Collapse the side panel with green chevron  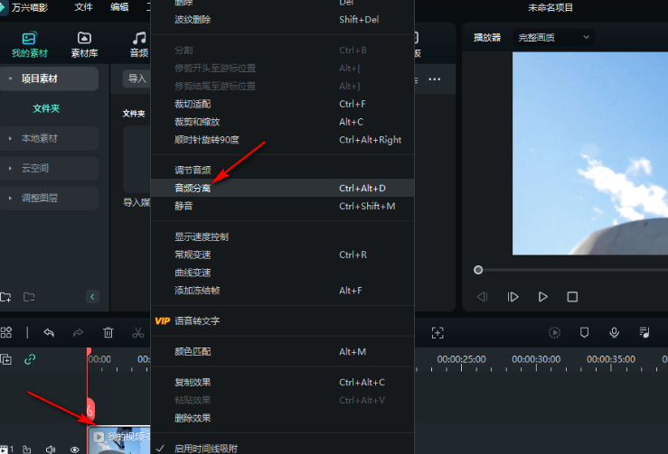pos(92,297)
